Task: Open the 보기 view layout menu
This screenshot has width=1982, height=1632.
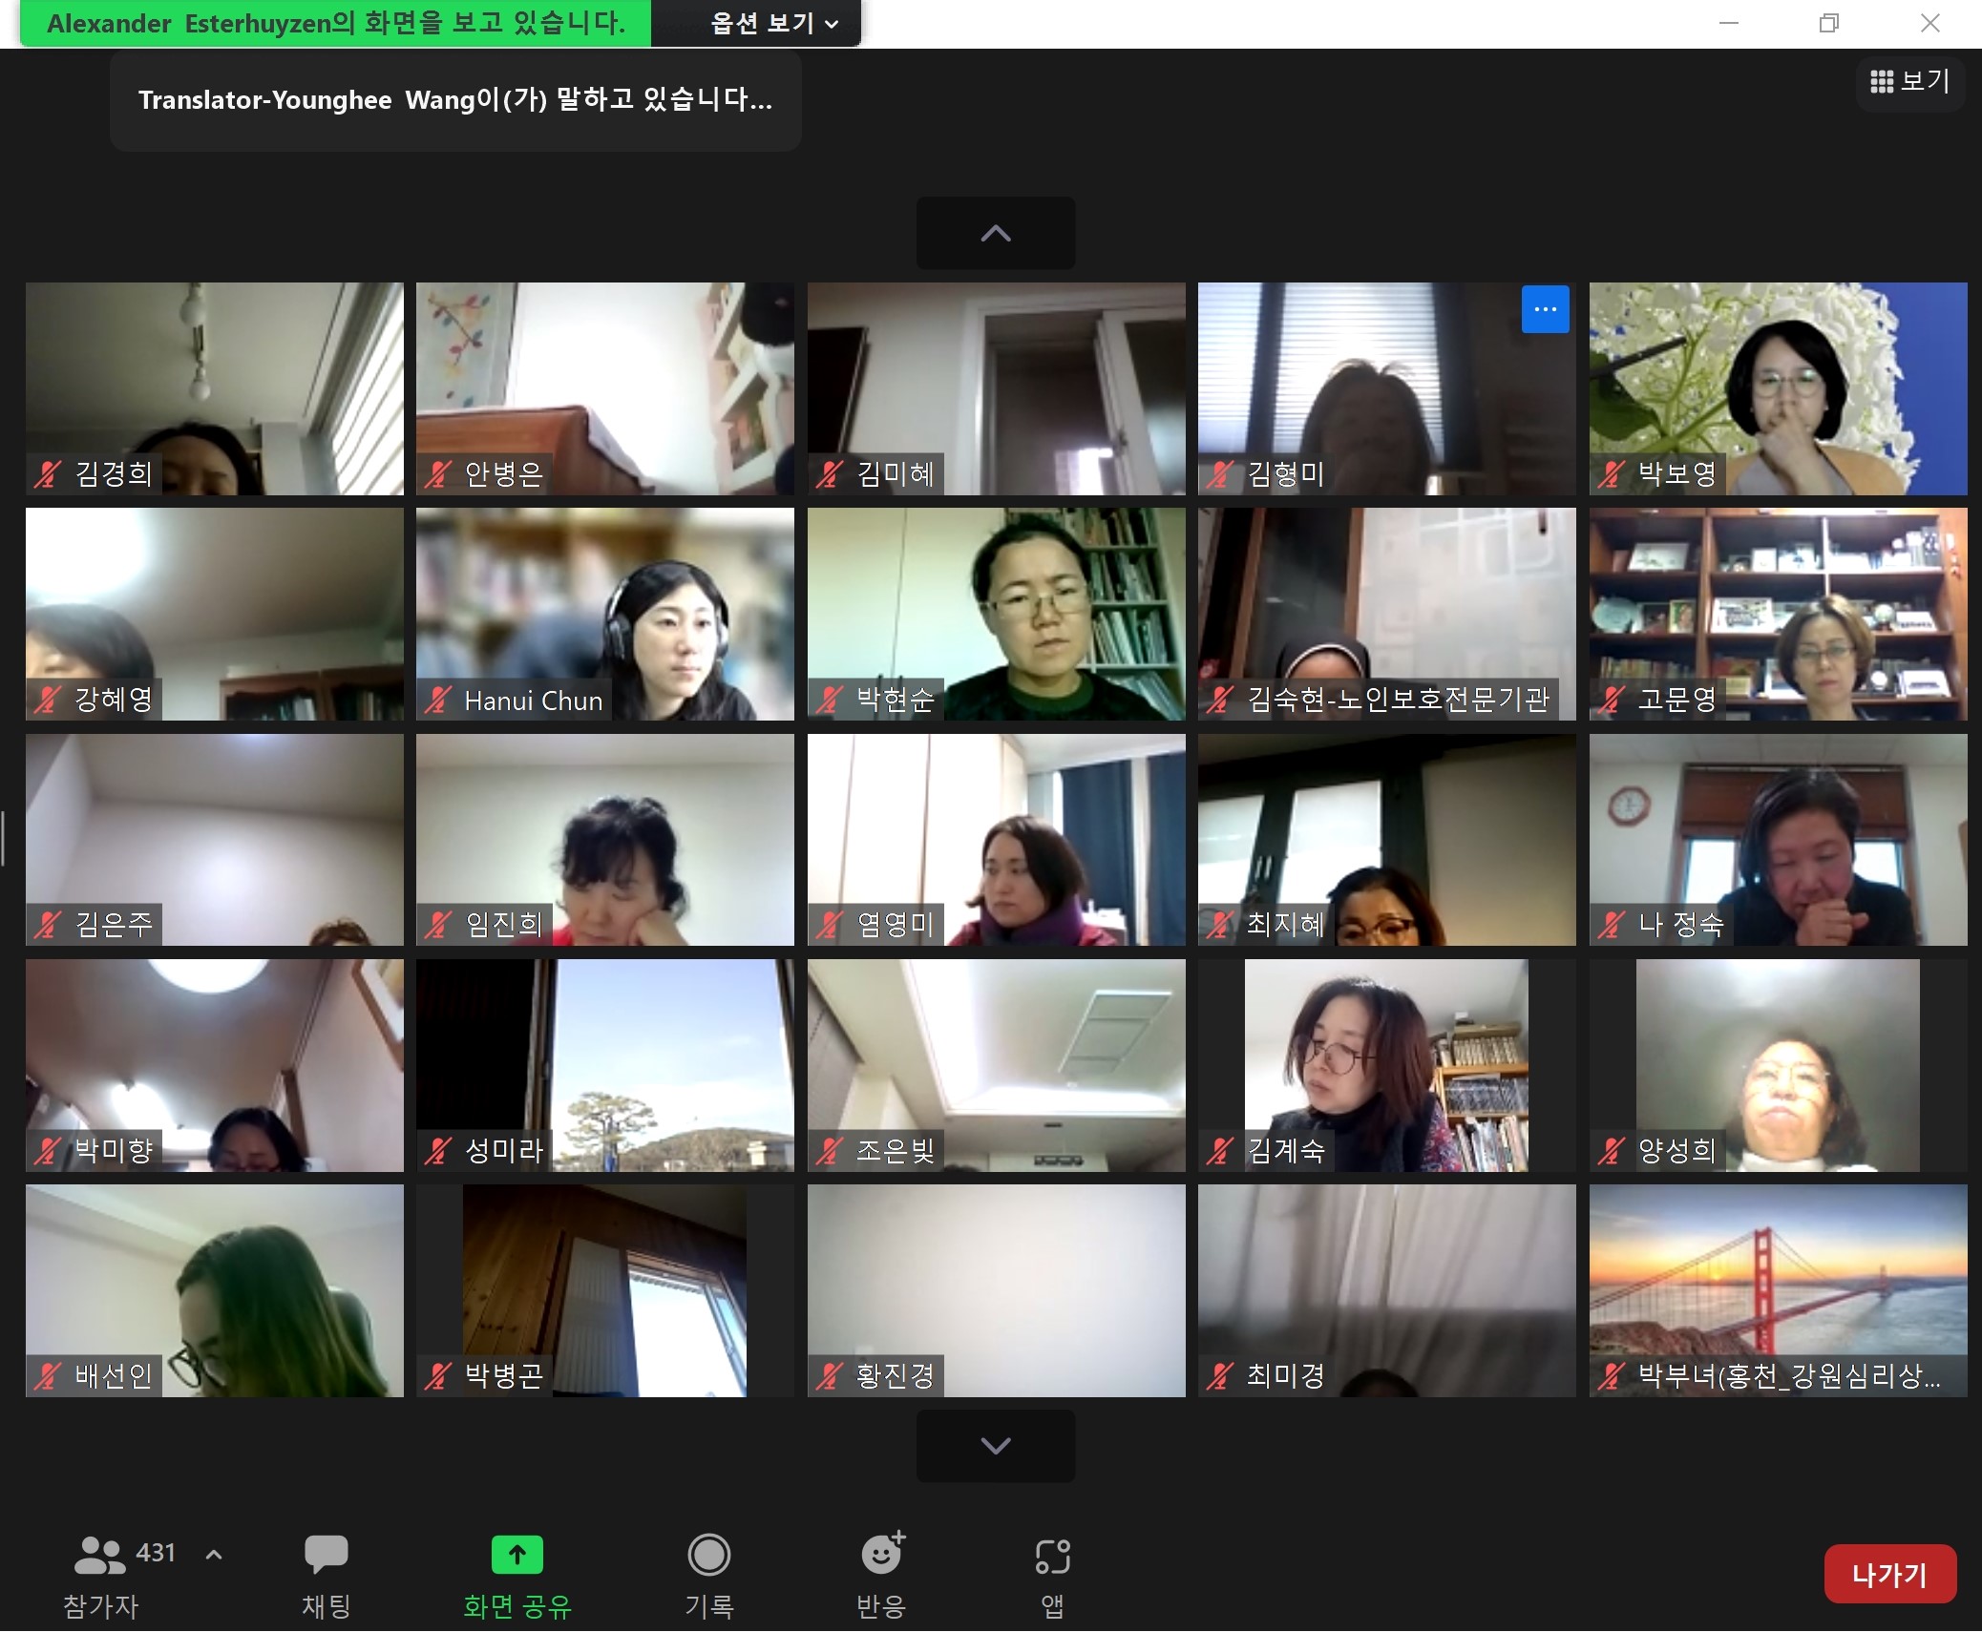Action: (1910, 81)
